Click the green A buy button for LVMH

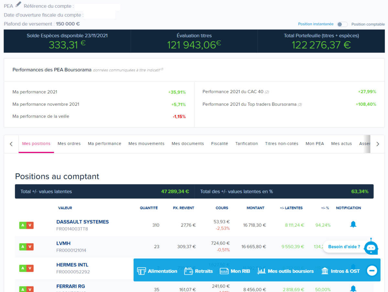[x=23, y=247]
